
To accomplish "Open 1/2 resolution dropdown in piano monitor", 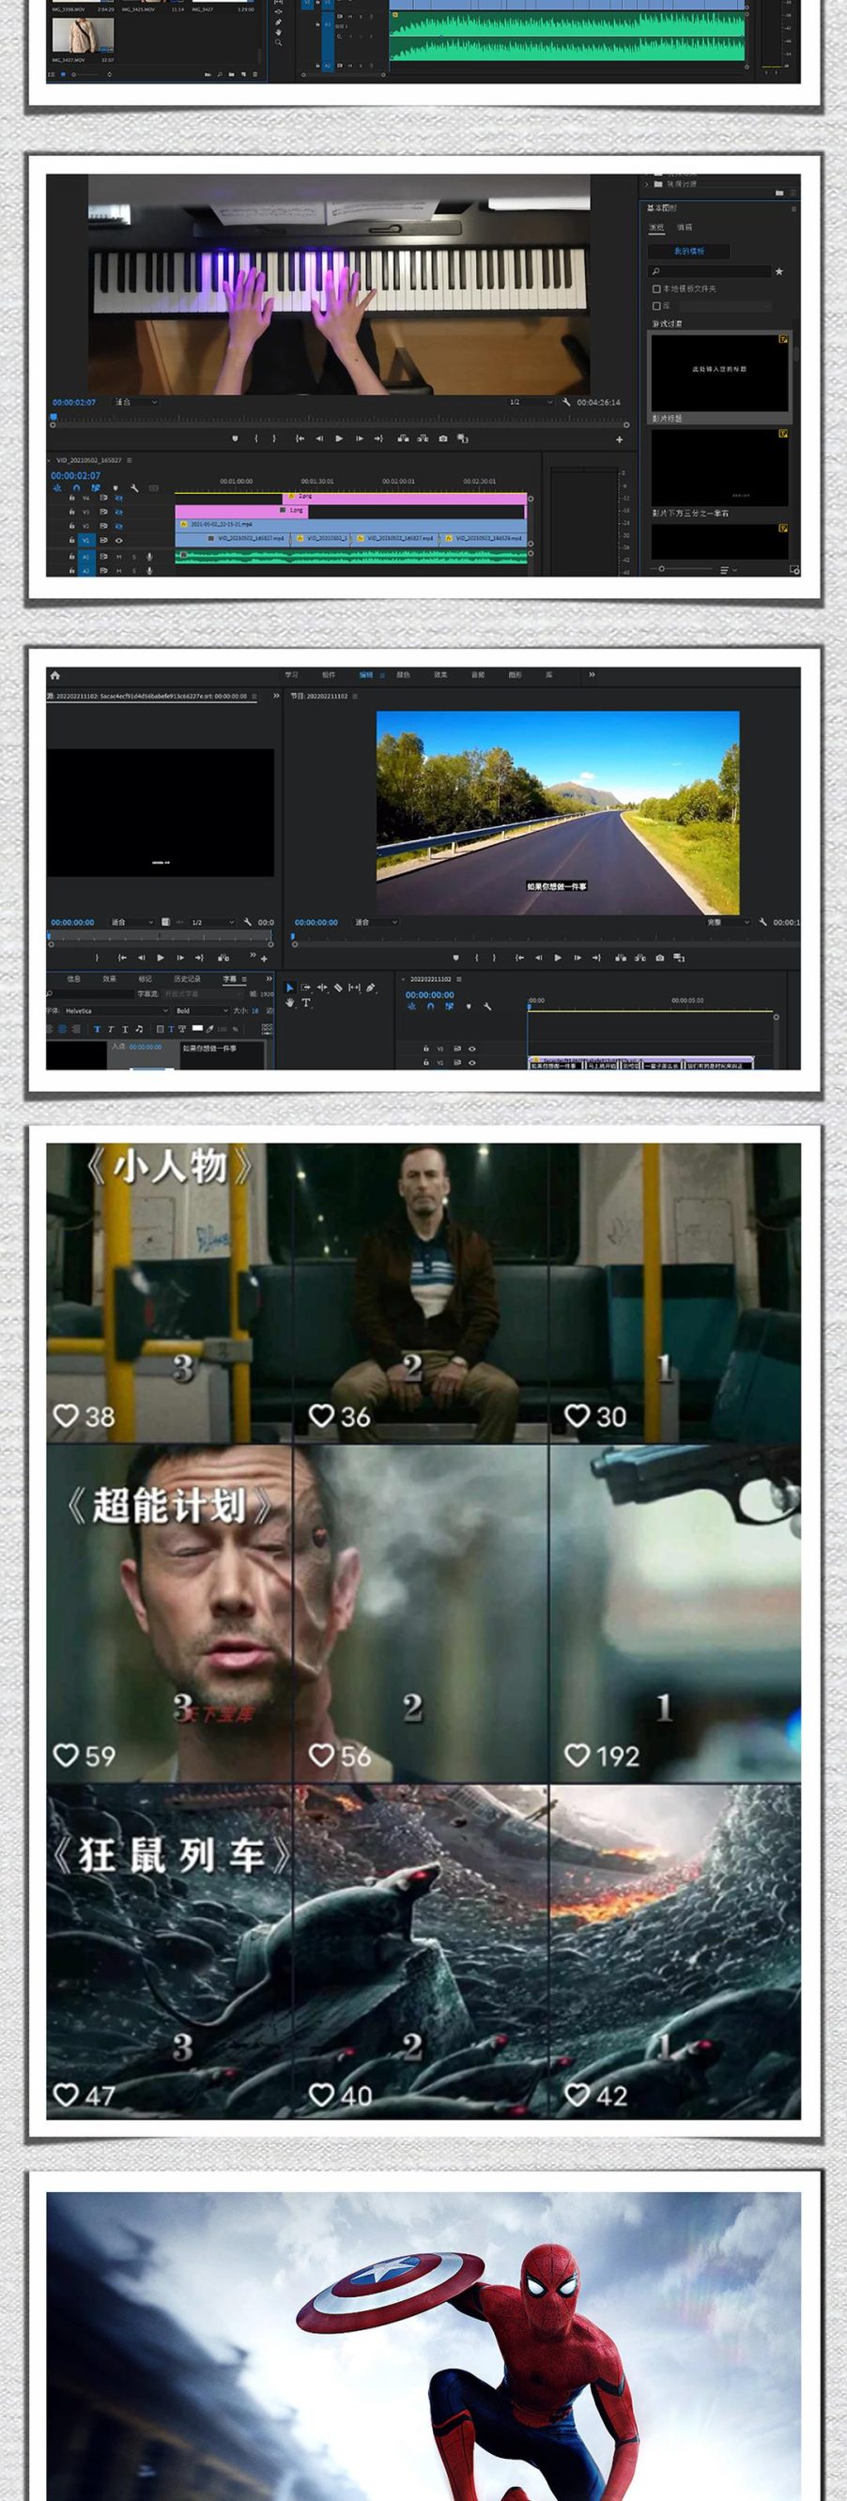I will [531, 402].
